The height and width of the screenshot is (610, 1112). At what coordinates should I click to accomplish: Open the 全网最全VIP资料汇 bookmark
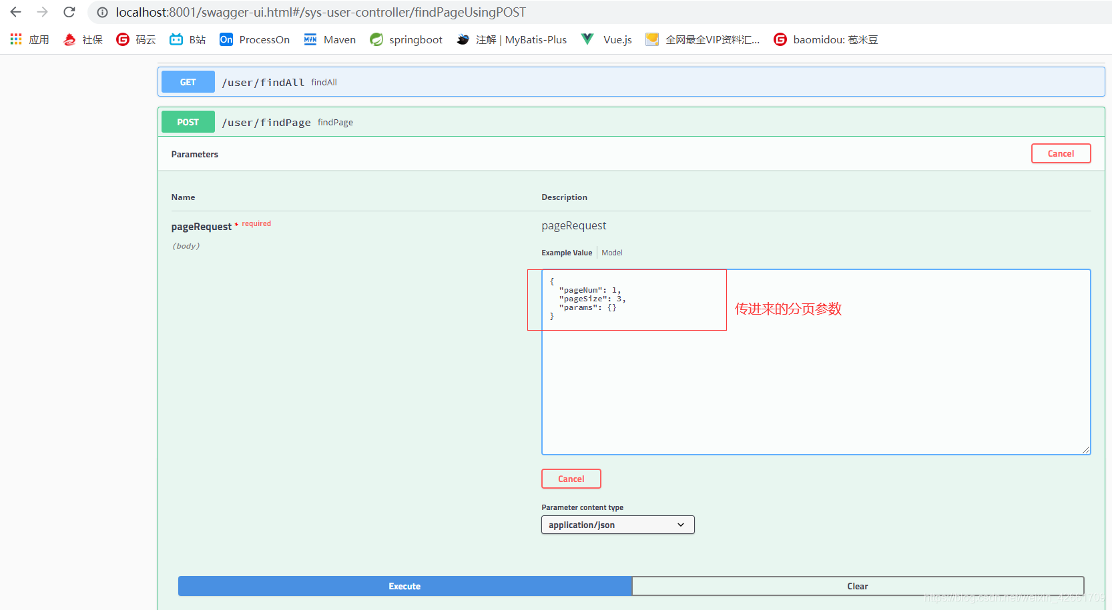coord(702,39)
